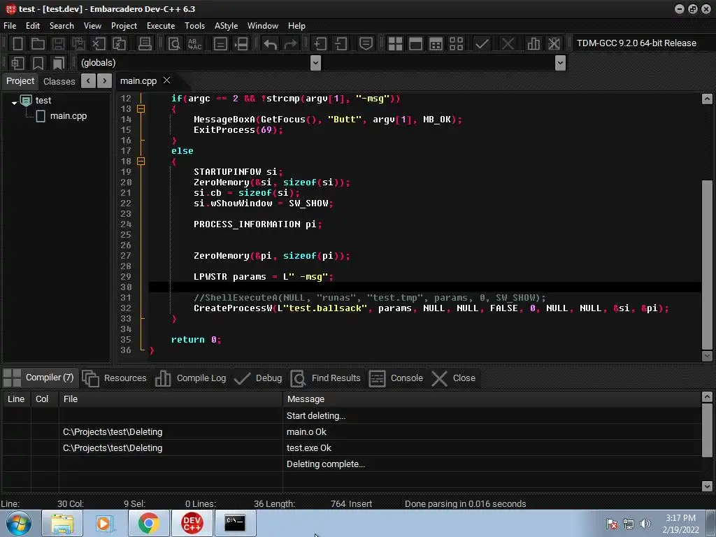Switch to the Classes tab

coord(59,81)
